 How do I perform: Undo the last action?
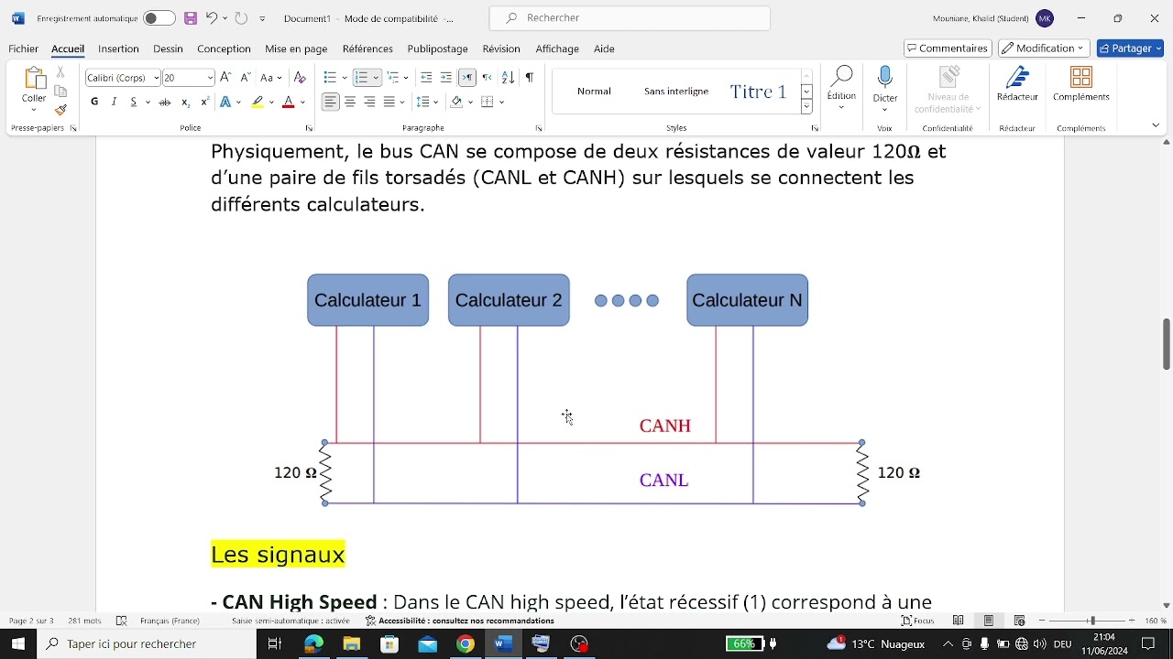pyautogui.click(x=212, y=18)
